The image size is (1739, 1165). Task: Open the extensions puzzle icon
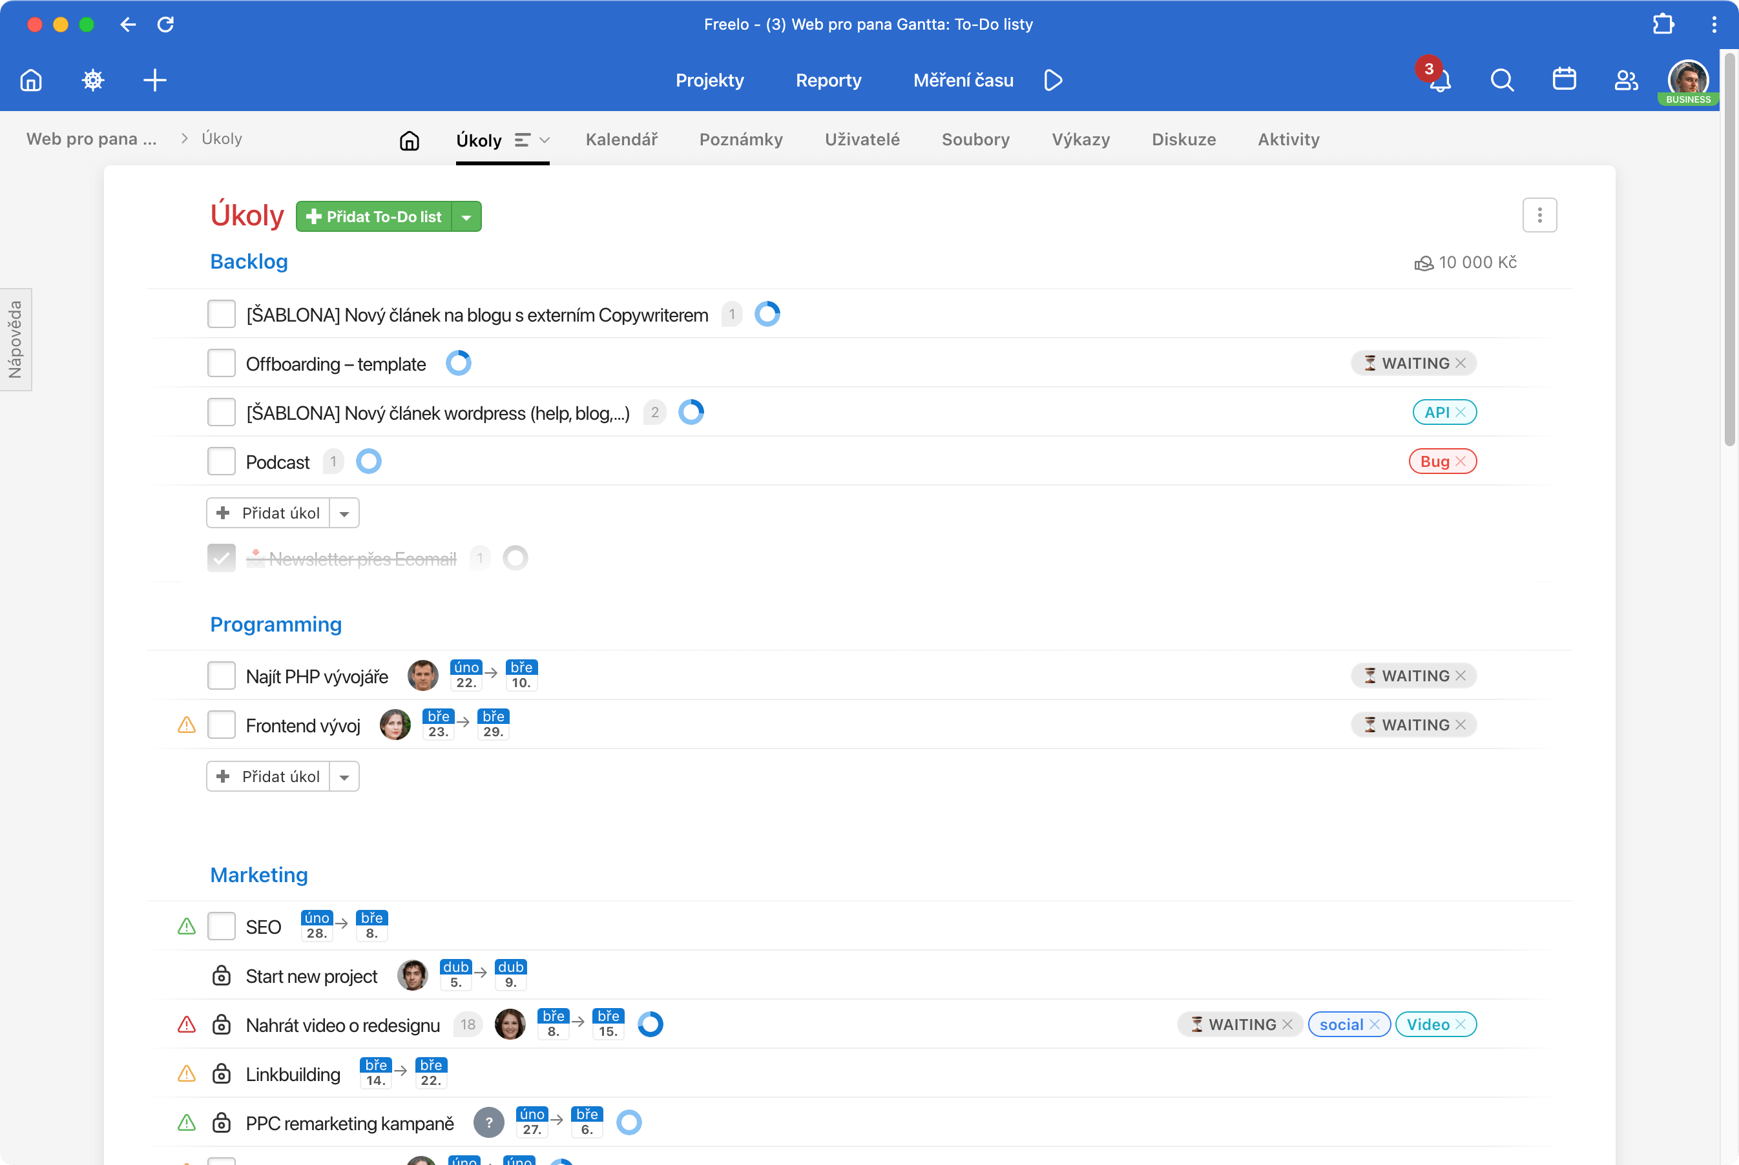tap(1663, 25)
